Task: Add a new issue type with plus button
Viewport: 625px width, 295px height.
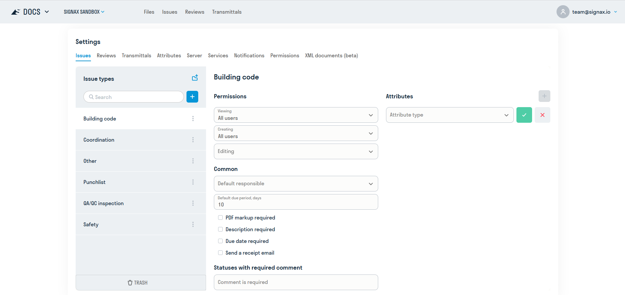Action: [192, 97]
